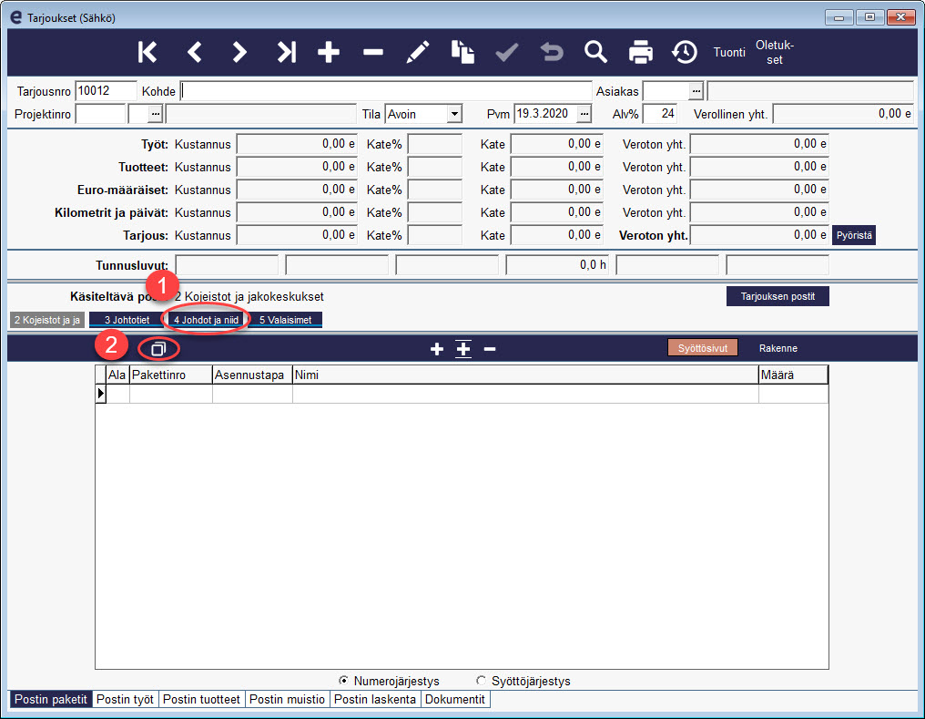Click the Pakettinro column header
Image resolution: width=925 pixels, height=719 pixels.
170,375
